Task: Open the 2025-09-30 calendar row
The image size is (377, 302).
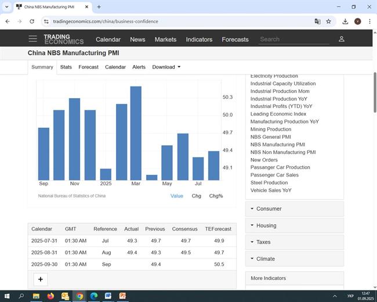Action: 132,264
